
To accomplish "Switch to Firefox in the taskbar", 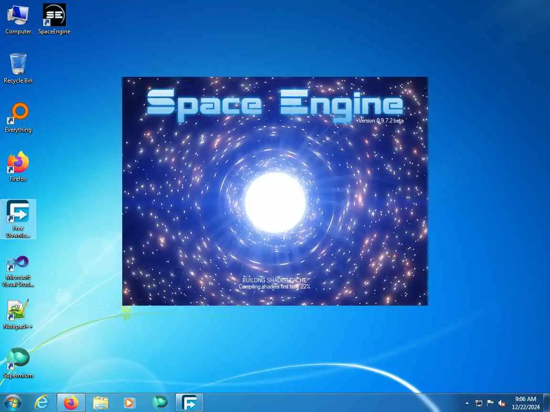I will (x=71, y=402).
